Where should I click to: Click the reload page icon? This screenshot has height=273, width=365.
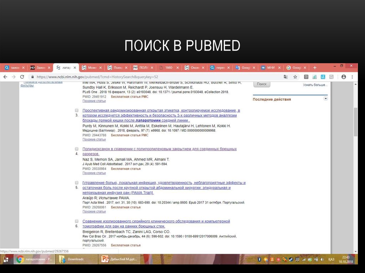coord(22,77)
